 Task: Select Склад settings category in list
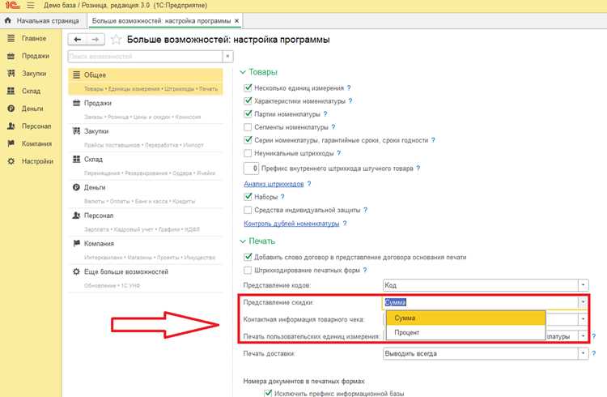146,166
